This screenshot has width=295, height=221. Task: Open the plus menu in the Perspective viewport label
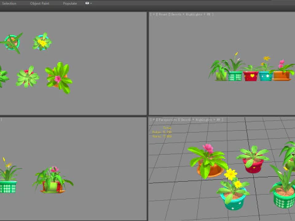click(154, 120)
